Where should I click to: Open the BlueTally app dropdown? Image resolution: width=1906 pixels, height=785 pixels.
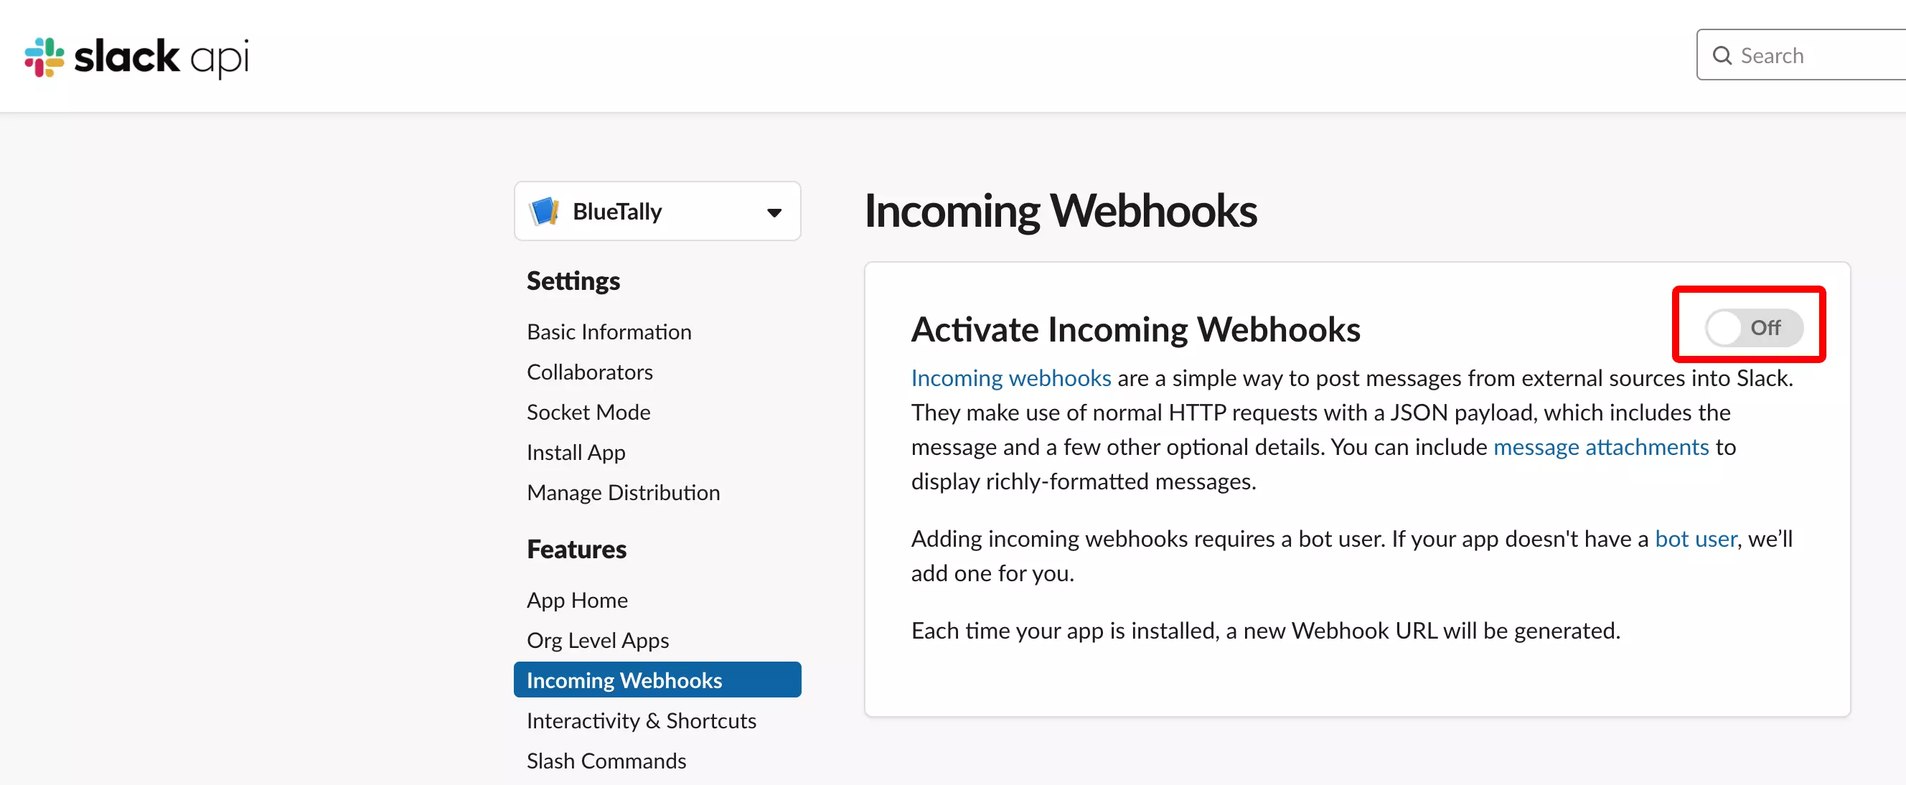click(x=657, y=212)
